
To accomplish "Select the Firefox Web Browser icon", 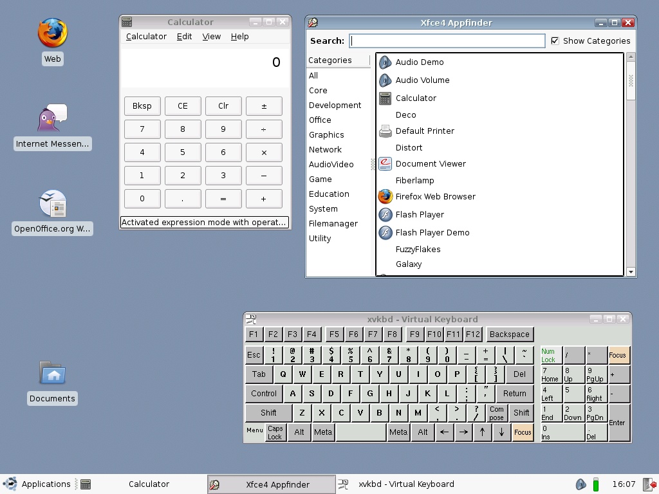I will coord(385,197).
